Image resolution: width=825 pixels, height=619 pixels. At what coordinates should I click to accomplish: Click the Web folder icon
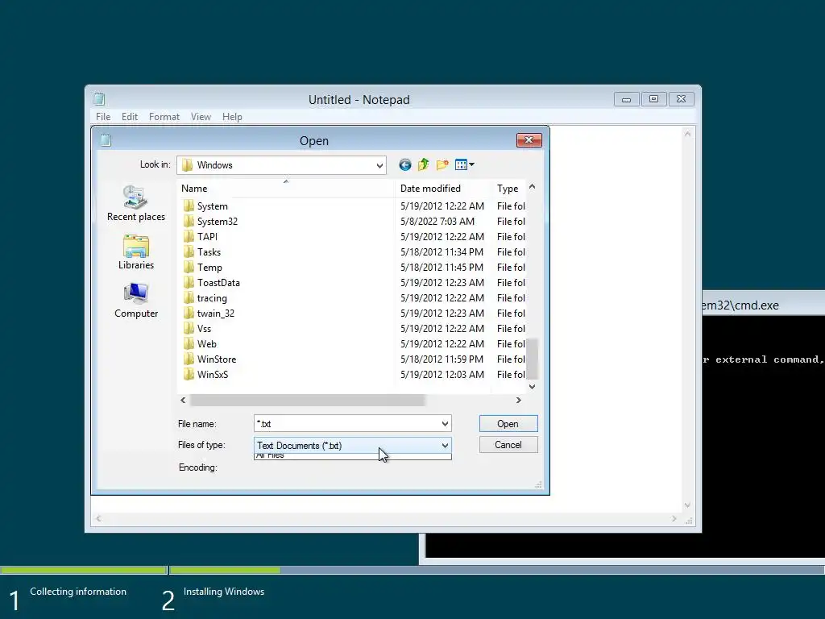coord(189,343)
